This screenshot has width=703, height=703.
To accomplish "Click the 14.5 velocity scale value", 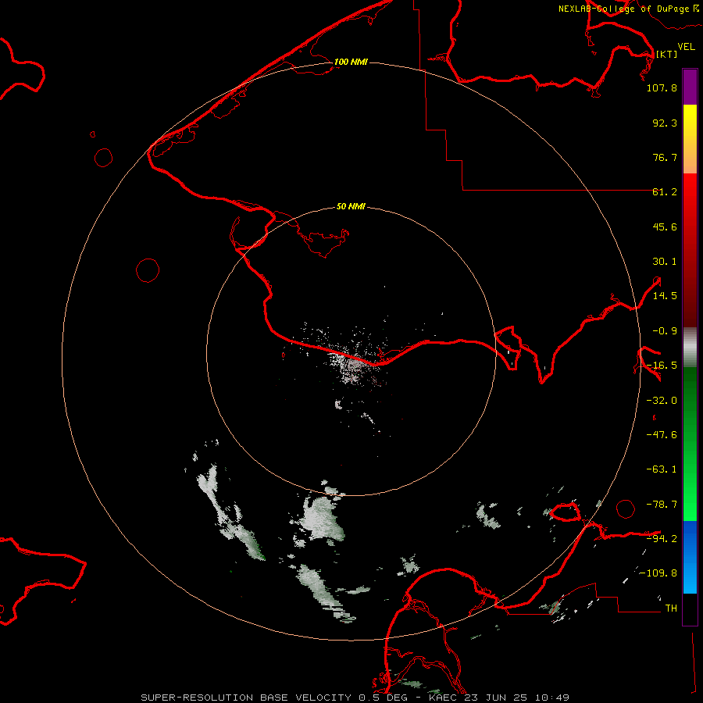I will click(x=665, y=296).
